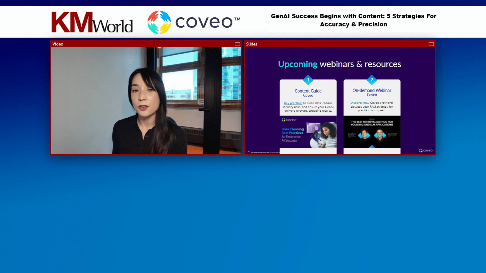486x273 pixels.
Task: Select the Video panel title bar
Action: tap(143, 44)
